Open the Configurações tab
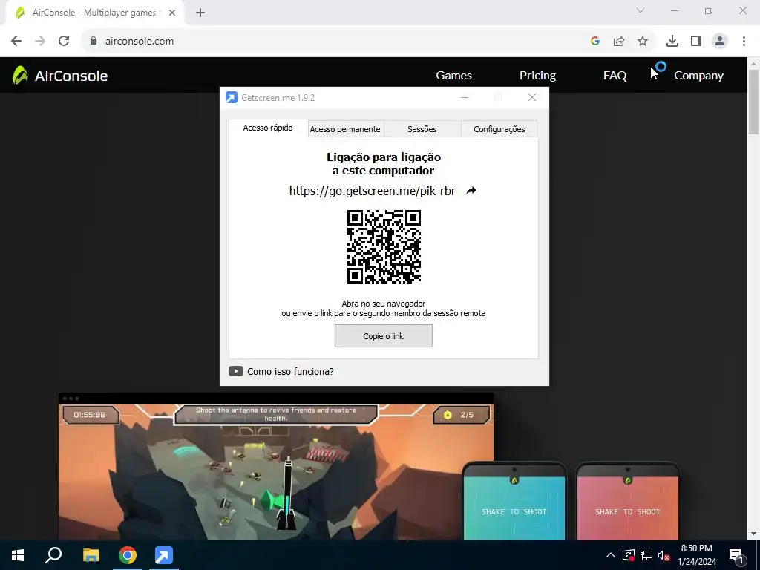760x570 pixels. (x=499, y=129)
